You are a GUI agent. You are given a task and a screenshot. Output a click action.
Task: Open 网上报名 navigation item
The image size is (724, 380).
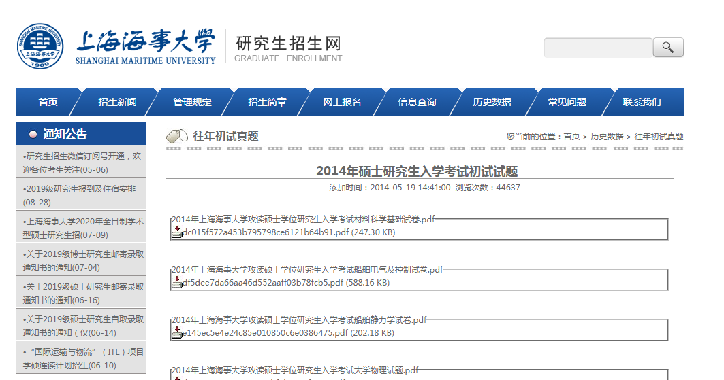(x=342, y=102)
